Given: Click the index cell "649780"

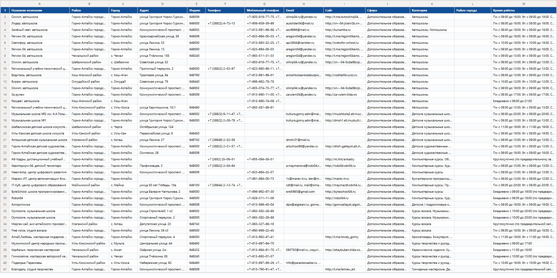Looking at the screenshot, I should tap(196, 75).
